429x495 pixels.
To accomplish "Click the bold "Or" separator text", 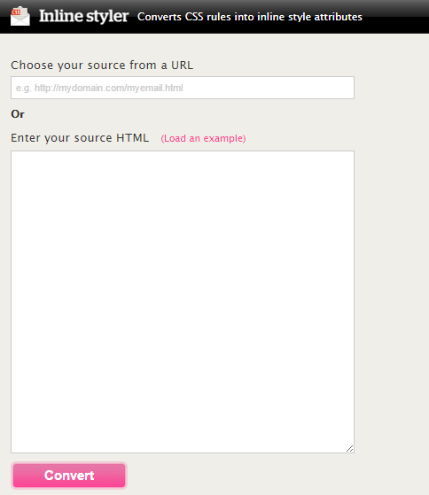I will 18,114.
